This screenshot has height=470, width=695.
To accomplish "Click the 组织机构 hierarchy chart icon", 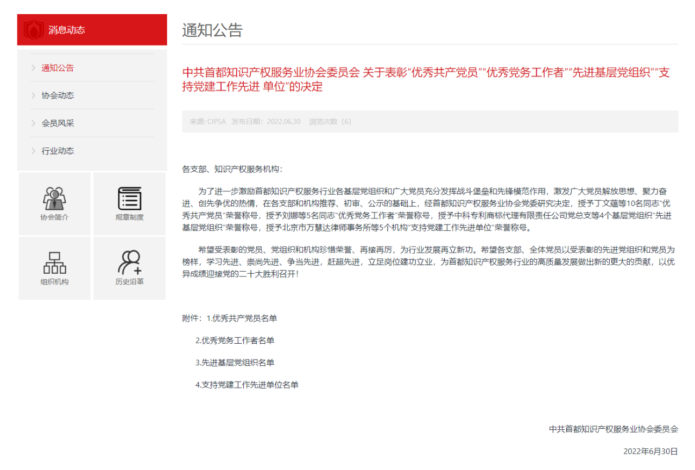I will [x=54, y=263].
